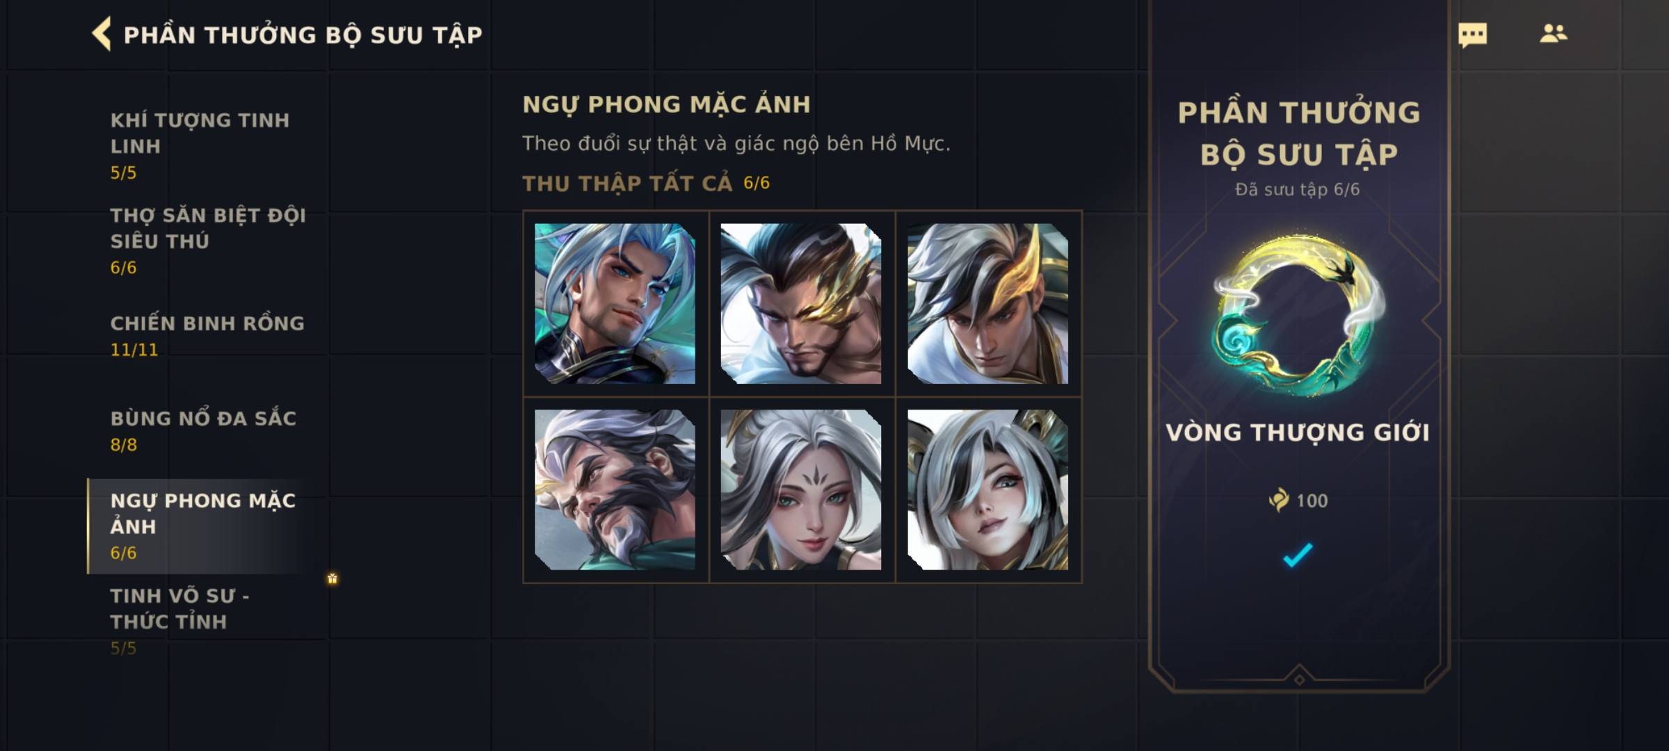This screenshot has width=1669, height=751.
Task: Select the Ngự Phong Mặc Ảnh collection entry
Action: pyautogui.click(x=202, y=526)
